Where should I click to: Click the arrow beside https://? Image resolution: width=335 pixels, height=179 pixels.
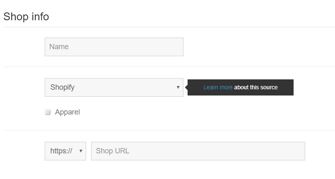(81, 151)
